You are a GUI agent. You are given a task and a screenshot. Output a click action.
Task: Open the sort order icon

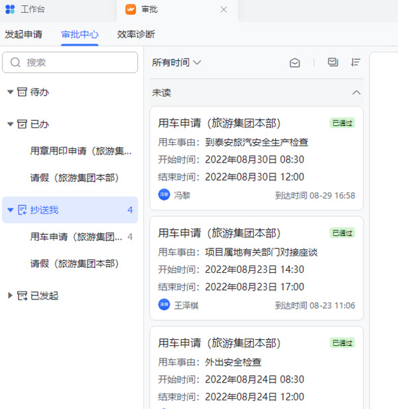(356, 62)
